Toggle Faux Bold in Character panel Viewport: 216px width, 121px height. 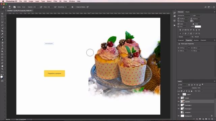[x=180, y=30]
